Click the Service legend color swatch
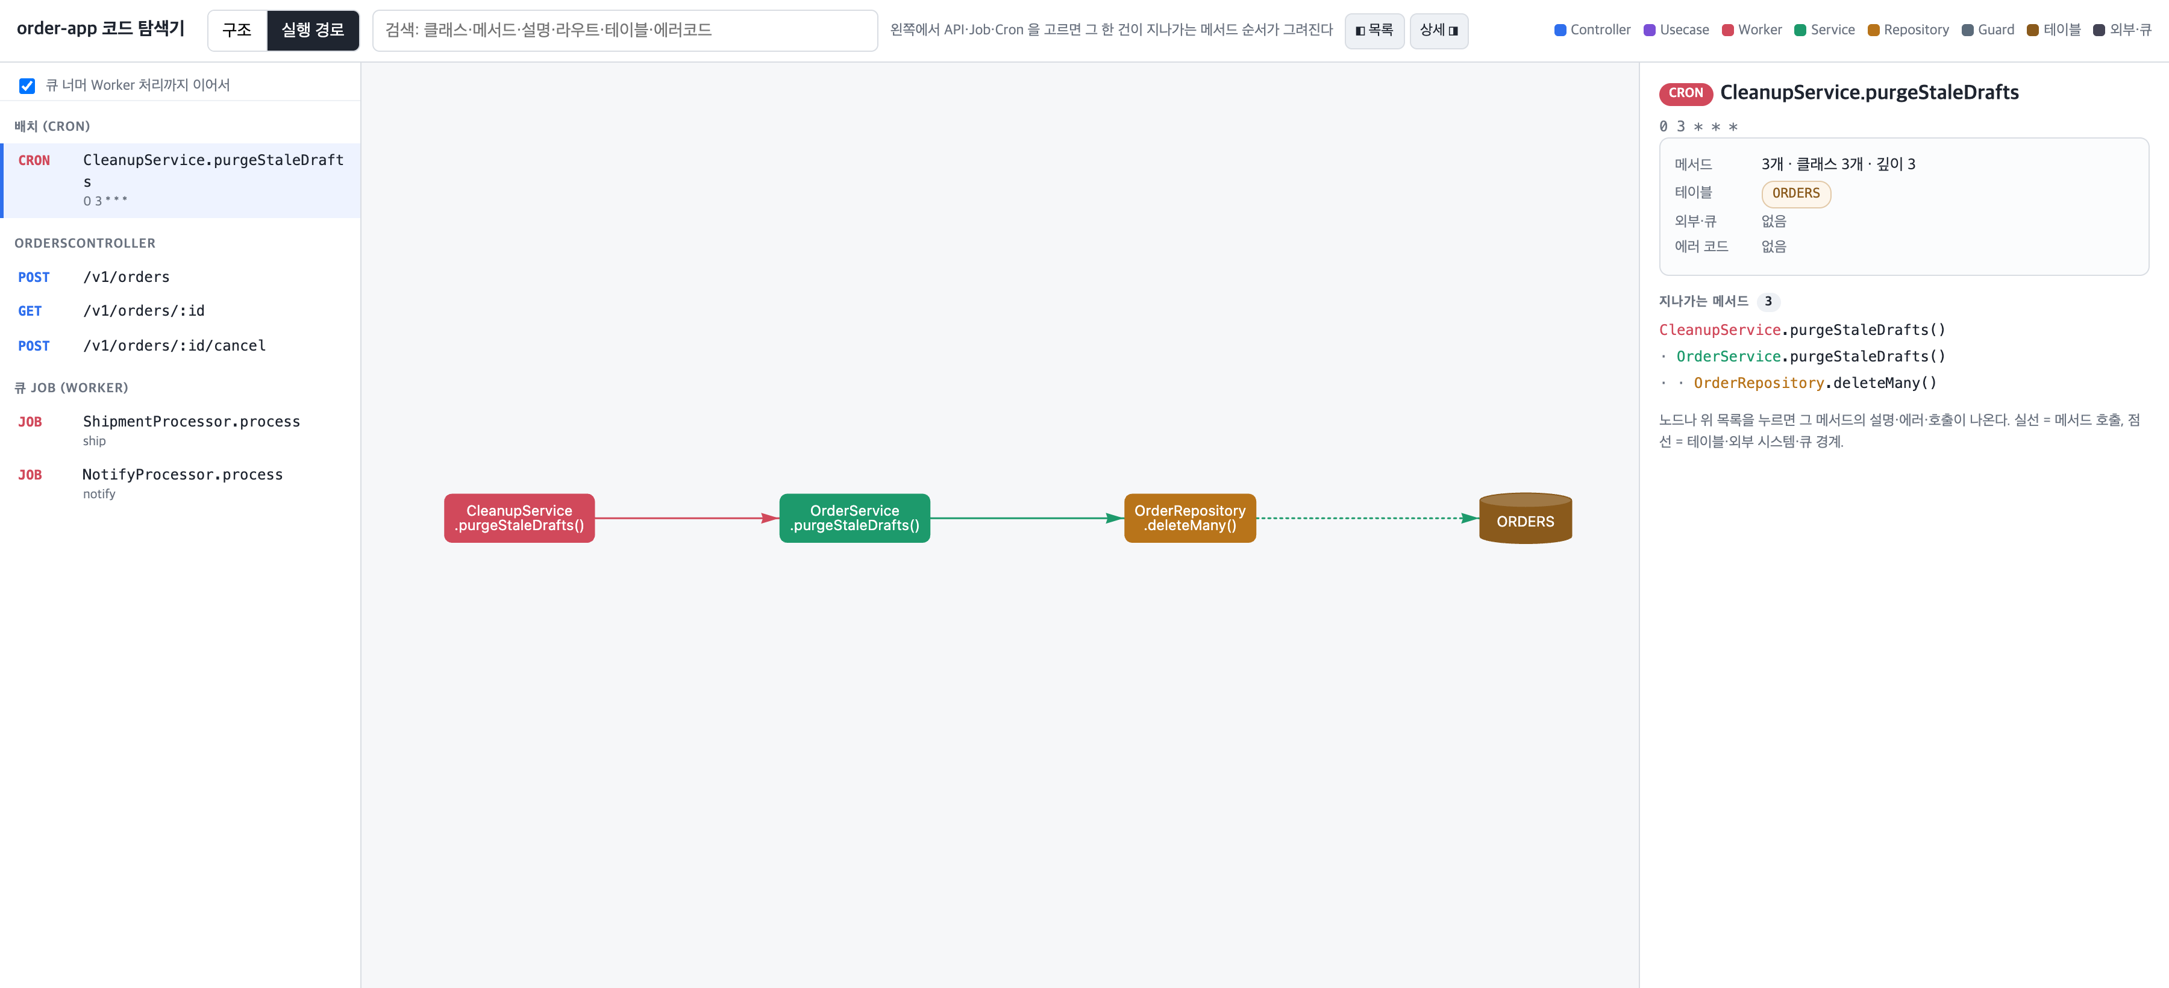 click(1799, 30)
